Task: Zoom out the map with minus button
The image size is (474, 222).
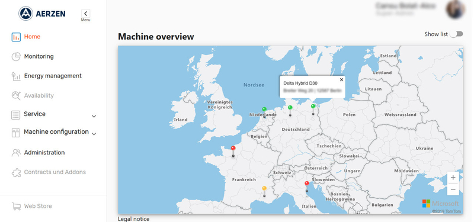Action: (453, 189)
